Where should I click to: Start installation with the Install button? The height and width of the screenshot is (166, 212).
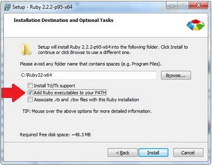(153, 153)
